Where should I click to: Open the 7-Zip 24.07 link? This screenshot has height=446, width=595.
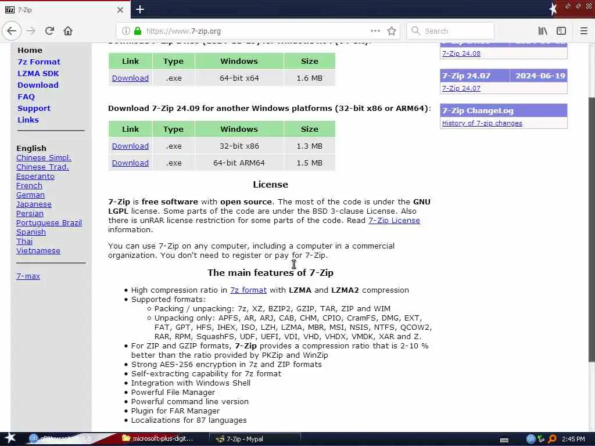click(x=461, y=88)
